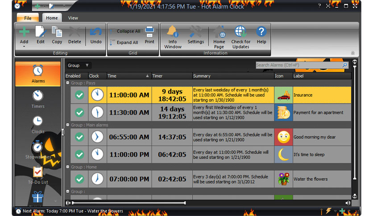Click the vertical slider at grid right
This screenshot has height=216, width=373.
coord(354,123)
